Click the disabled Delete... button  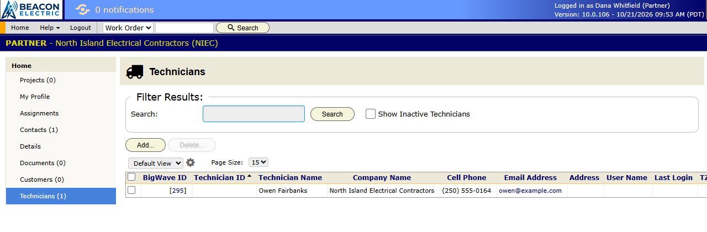click(192, 145)
